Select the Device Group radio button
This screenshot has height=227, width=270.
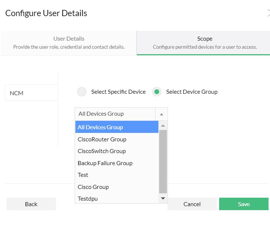[157, 92]
